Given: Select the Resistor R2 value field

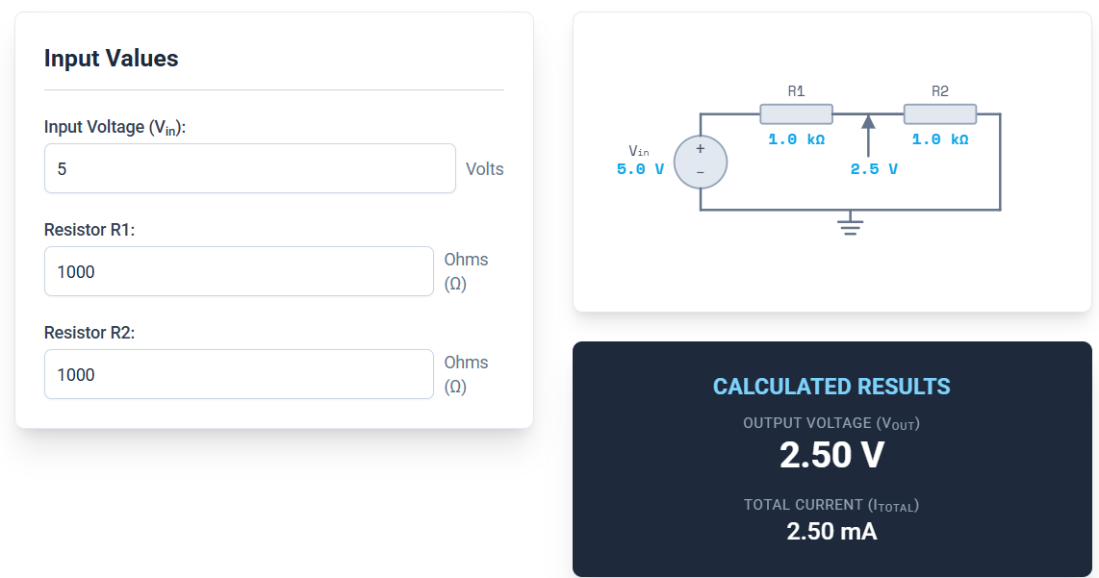Looking at the screenshot, I should 239,374.
